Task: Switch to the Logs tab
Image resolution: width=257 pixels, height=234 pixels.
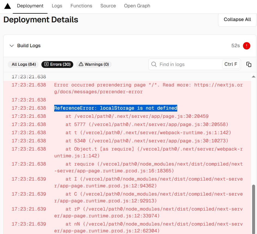Action: (x=57, y=6)
